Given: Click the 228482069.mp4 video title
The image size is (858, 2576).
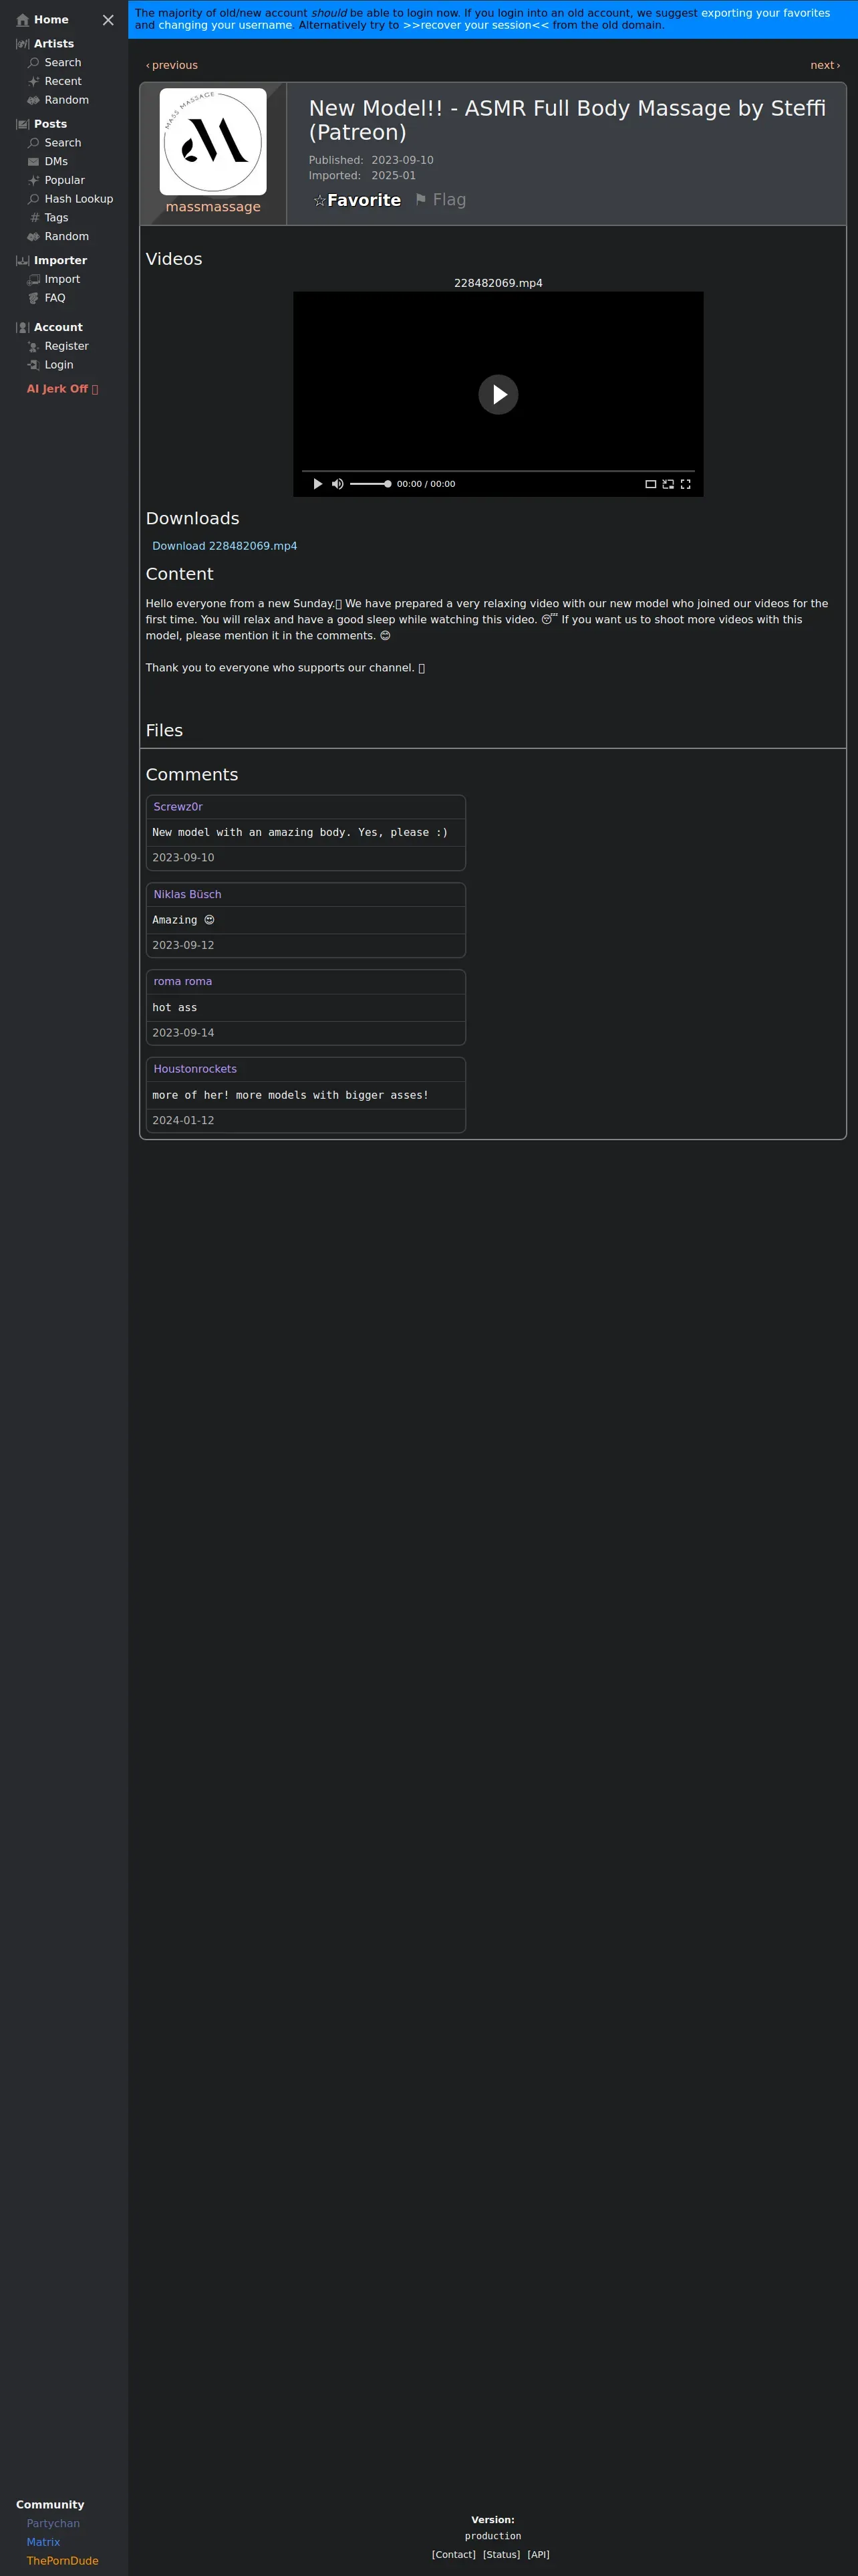Looking at the screenshot, I should click(498, 283).
